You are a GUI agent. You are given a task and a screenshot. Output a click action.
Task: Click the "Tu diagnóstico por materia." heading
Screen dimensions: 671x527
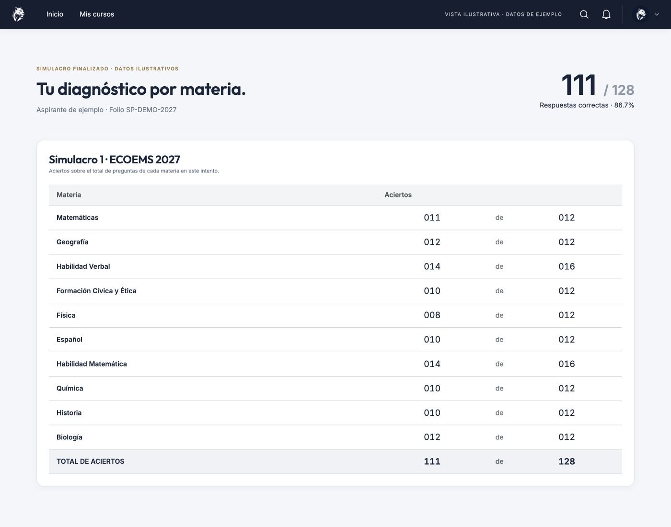pos(141,89)
